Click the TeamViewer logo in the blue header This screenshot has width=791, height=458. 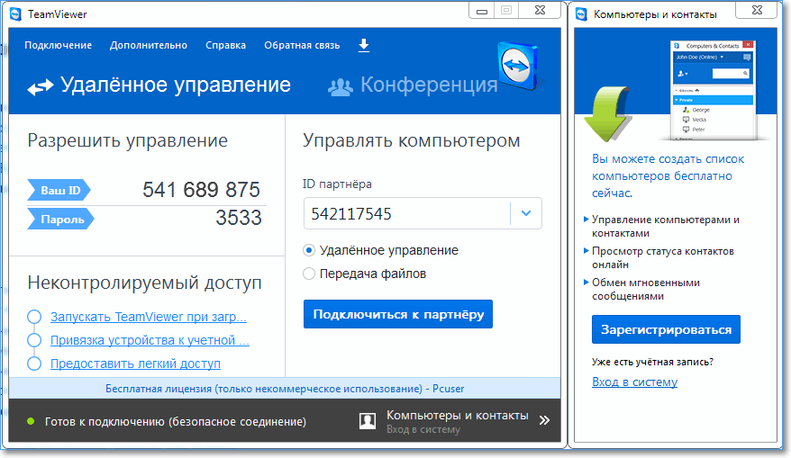(518, 67)
